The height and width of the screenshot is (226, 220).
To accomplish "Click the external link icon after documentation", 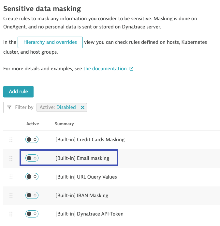I will tap(131, 69).
